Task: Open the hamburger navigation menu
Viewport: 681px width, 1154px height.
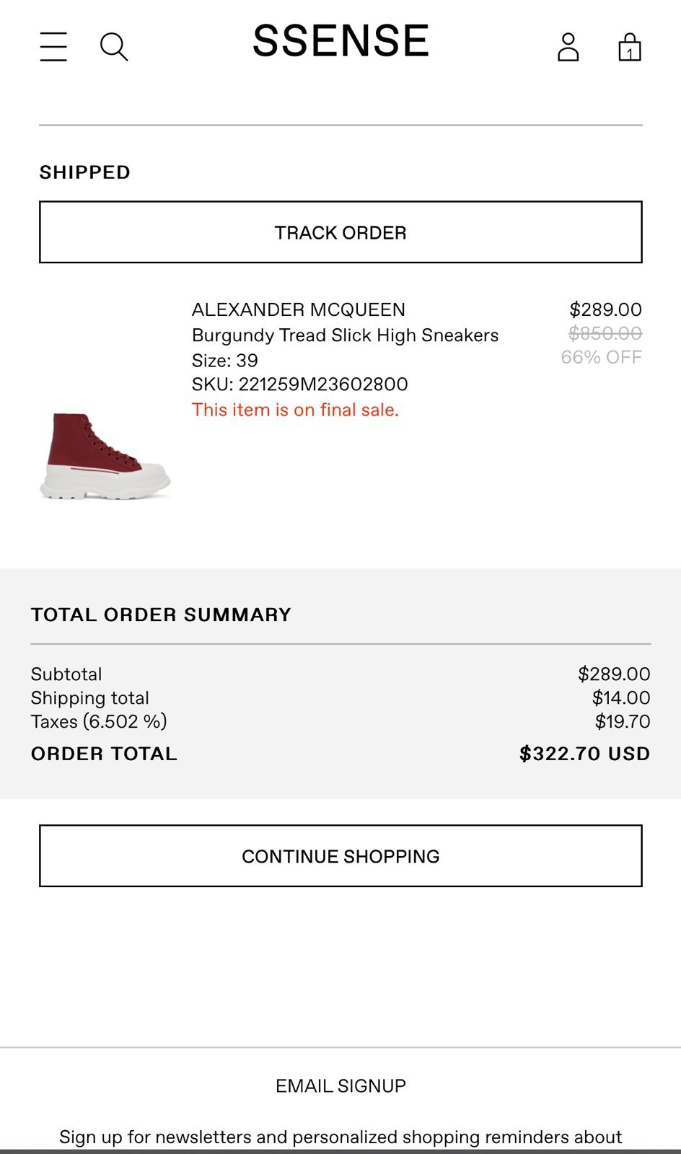Action: point(53,47)
